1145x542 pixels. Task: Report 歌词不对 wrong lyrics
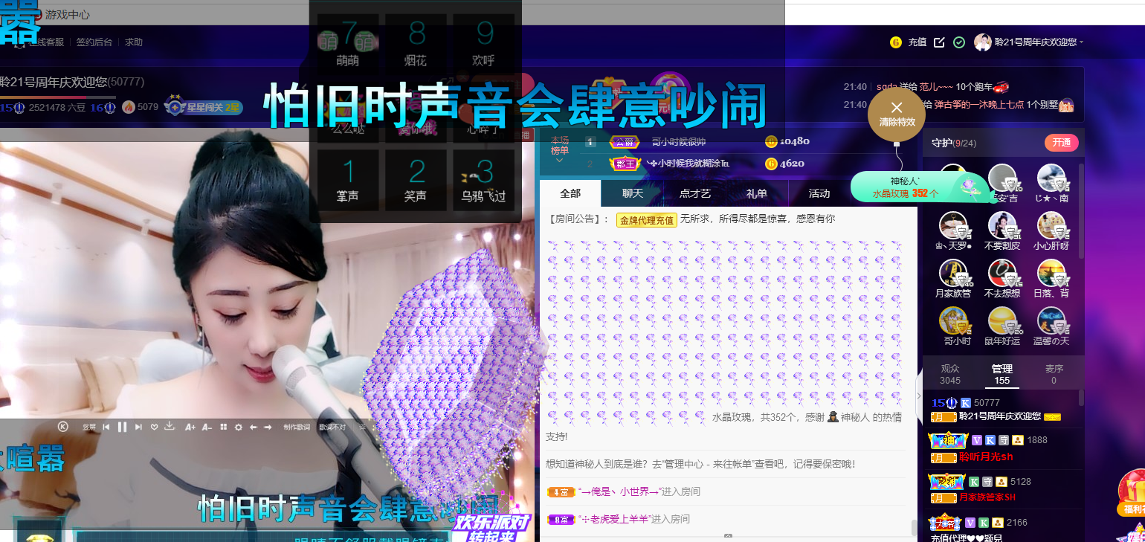point(332,427)
